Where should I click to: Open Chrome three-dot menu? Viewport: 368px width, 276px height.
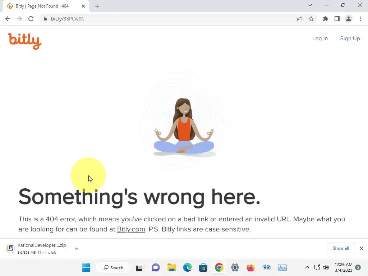[360, 19]
